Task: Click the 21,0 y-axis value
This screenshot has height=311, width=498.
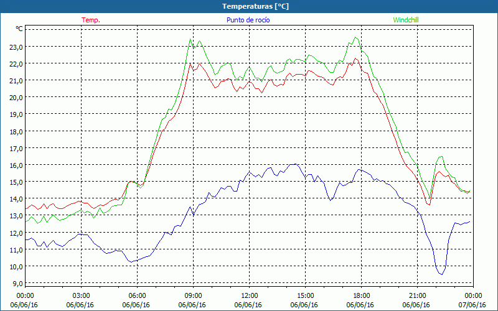Action: [x=17, y=81]
